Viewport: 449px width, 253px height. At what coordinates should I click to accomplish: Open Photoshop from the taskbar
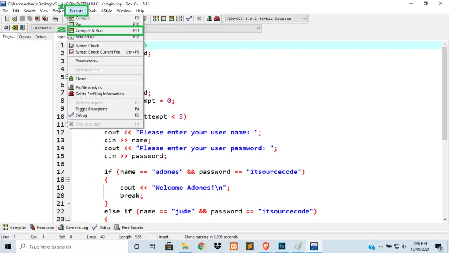pyautogui.click(x=282, y=246)
